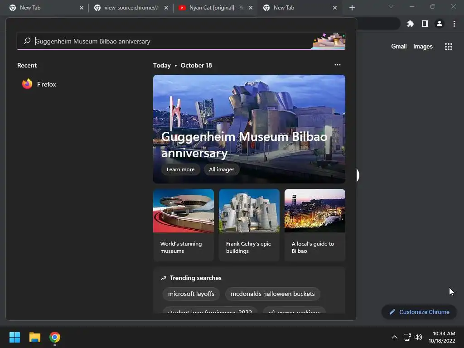This screenshot has height=348, width=464.
Task: Show hidden system tray icons
Action: pyautogui.click(x=395, y=337)
